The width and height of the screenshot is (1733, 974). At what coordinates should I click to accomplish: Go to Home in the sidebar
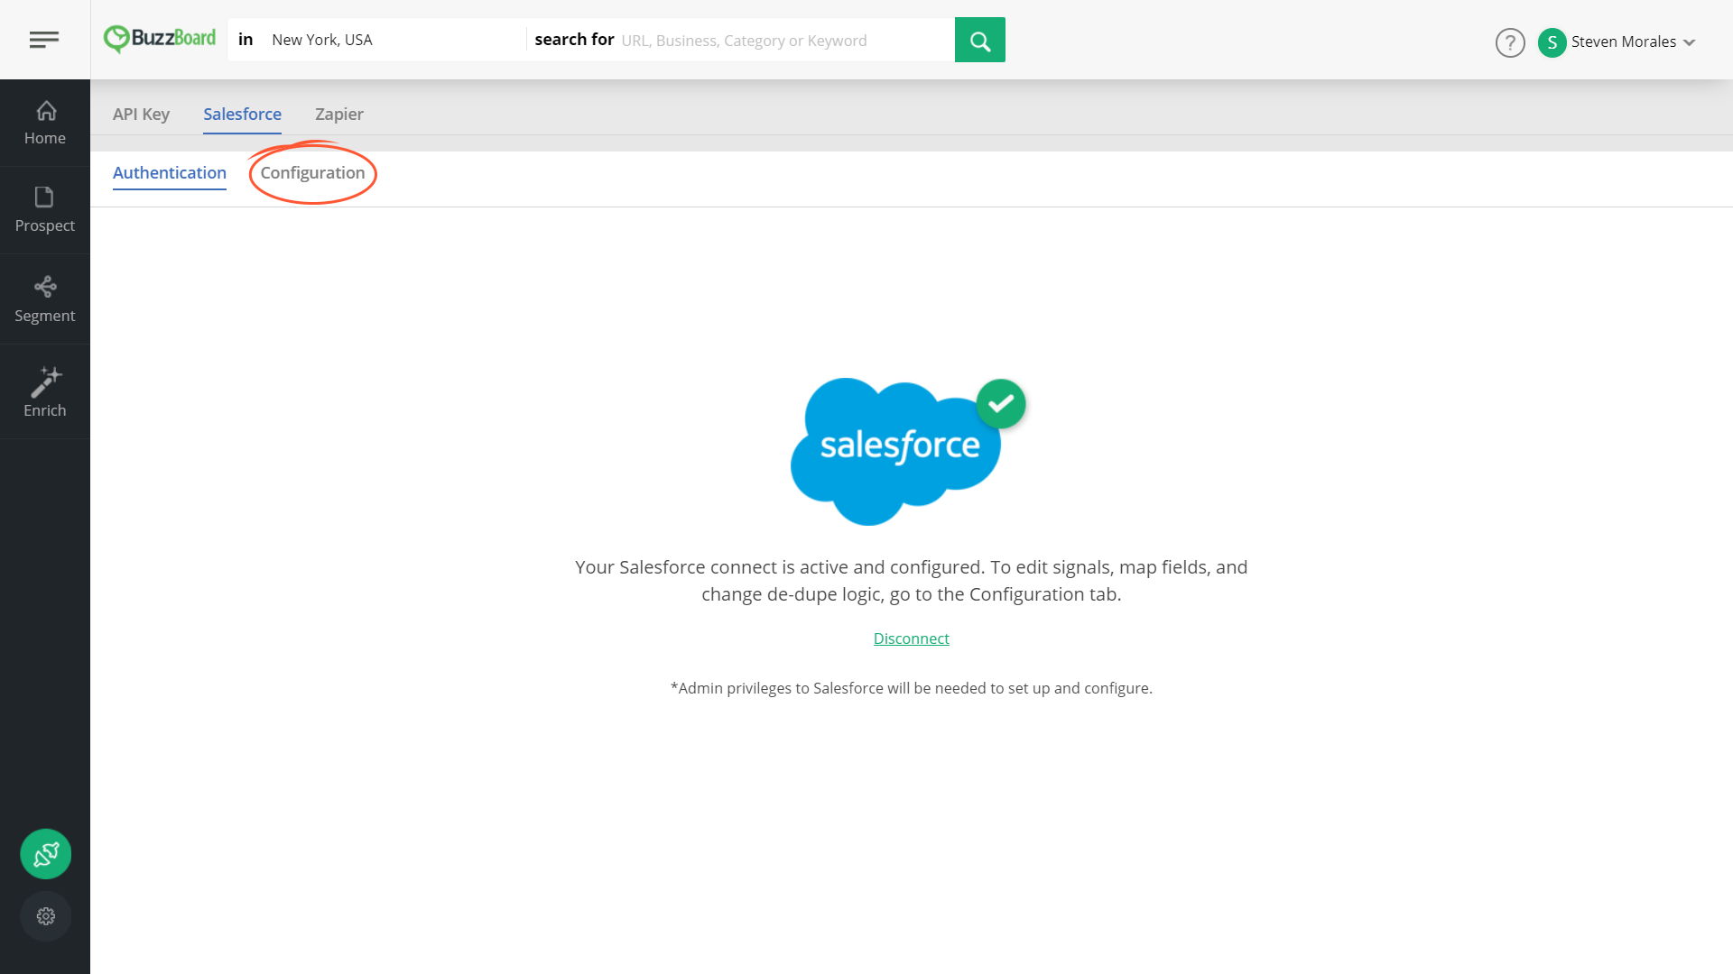45,124
